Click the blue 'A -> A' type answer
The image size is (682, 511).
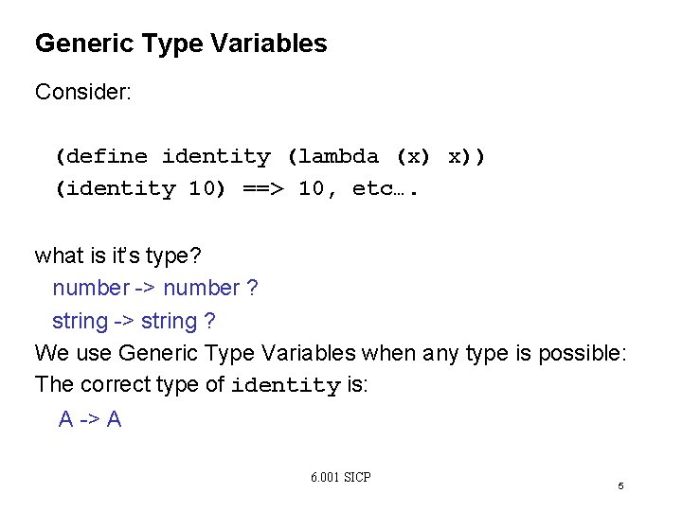[90, 419]
